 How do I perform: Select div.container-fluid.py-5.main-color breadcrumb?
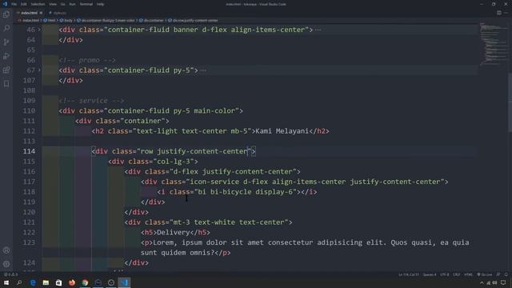(108, 20)
